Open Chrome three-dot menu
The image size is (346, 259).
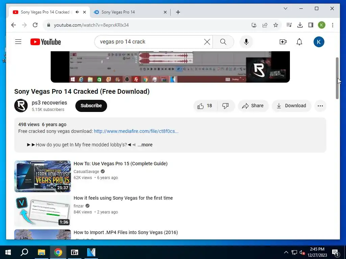pyautogui.click(x=332, y=25)
